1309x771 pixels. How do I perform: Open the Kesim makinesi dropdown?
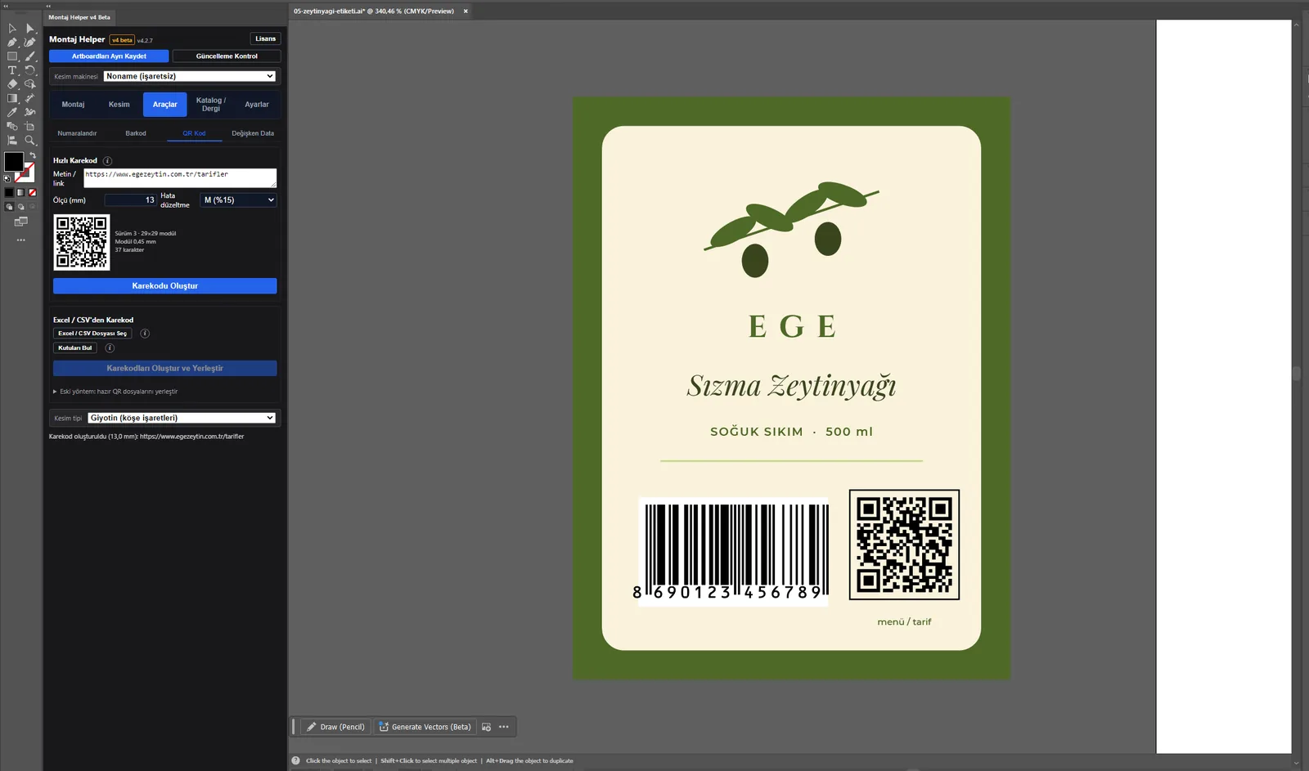[x=190, y=76]
